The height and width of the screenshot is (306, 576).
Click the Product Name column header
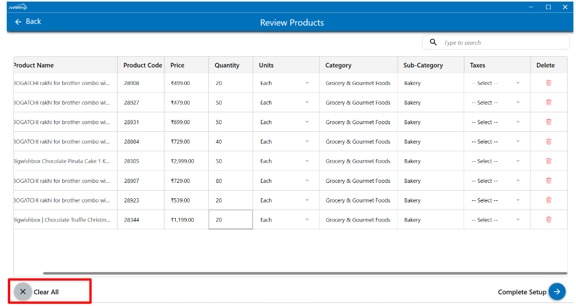34,65
